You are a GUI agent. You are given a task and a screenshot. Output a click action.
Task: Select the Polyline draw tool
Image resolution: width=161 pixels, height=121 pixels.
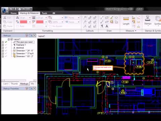click(x=102, y=22)
